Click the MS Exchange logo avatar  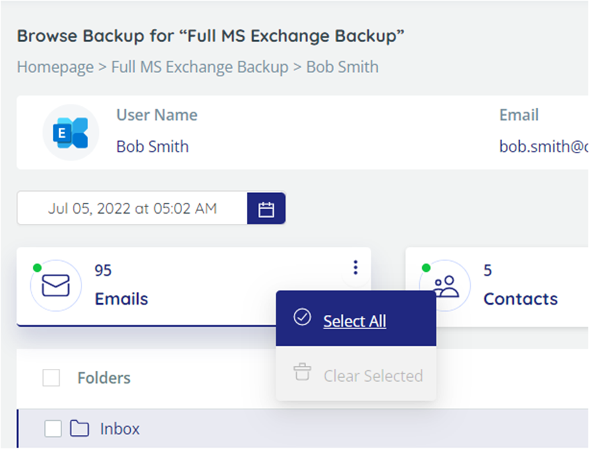(71, 133)
